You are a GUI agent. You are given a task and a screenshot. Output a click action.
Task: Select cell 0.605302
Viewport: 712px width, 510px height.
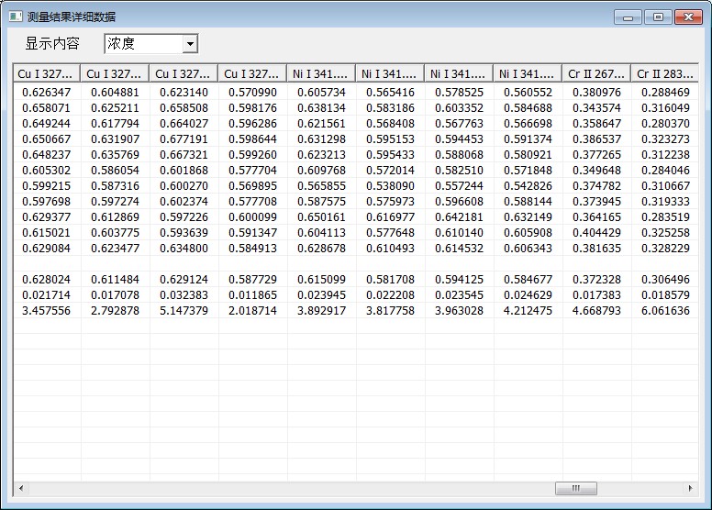coord(46,171)
